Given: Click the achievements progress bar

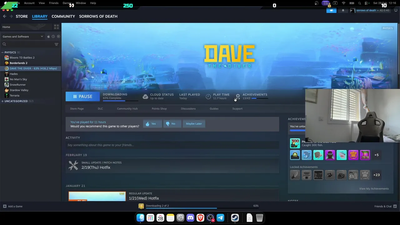Looking at the screenshot, I should coord(260,98).
